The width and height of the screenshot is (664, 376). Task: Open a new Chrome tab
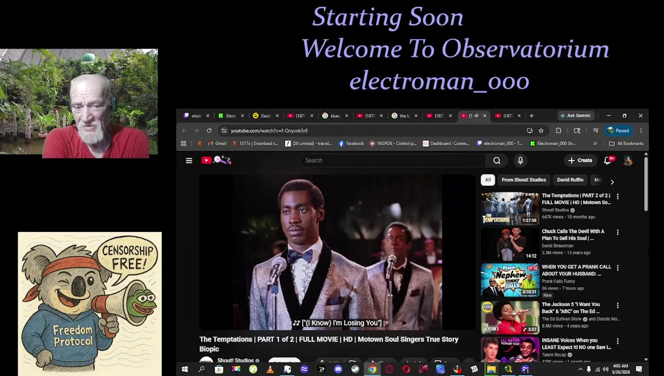[x=531, y=115]
